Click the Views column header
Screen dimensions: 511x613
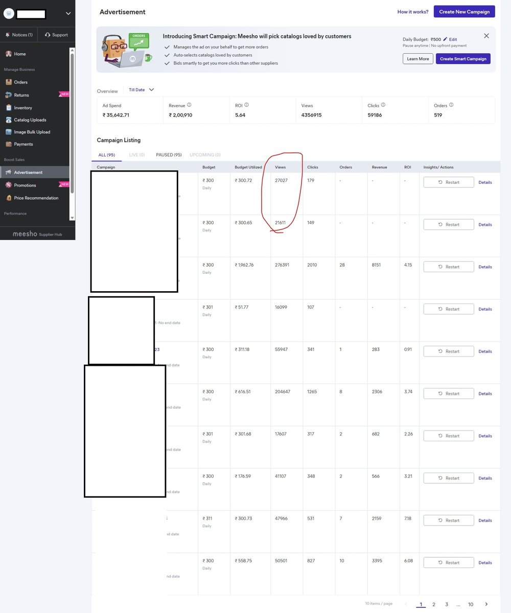(x=280, y=167)
